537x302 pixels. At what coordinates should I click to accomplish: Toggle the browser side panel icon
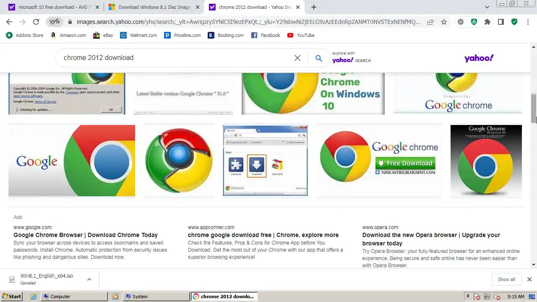point(501,22)
